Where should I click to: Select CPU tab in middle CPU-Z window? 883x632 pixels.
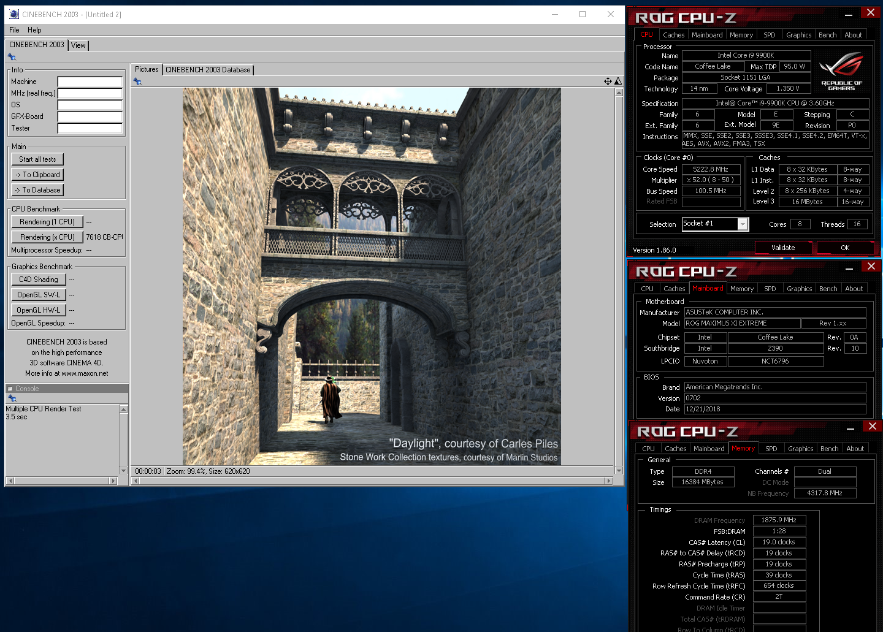click(648, 289)
